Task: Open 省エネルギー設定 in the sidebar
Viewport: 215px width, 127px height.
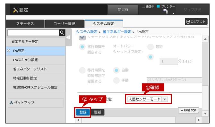Action: [x=36, y=42]
